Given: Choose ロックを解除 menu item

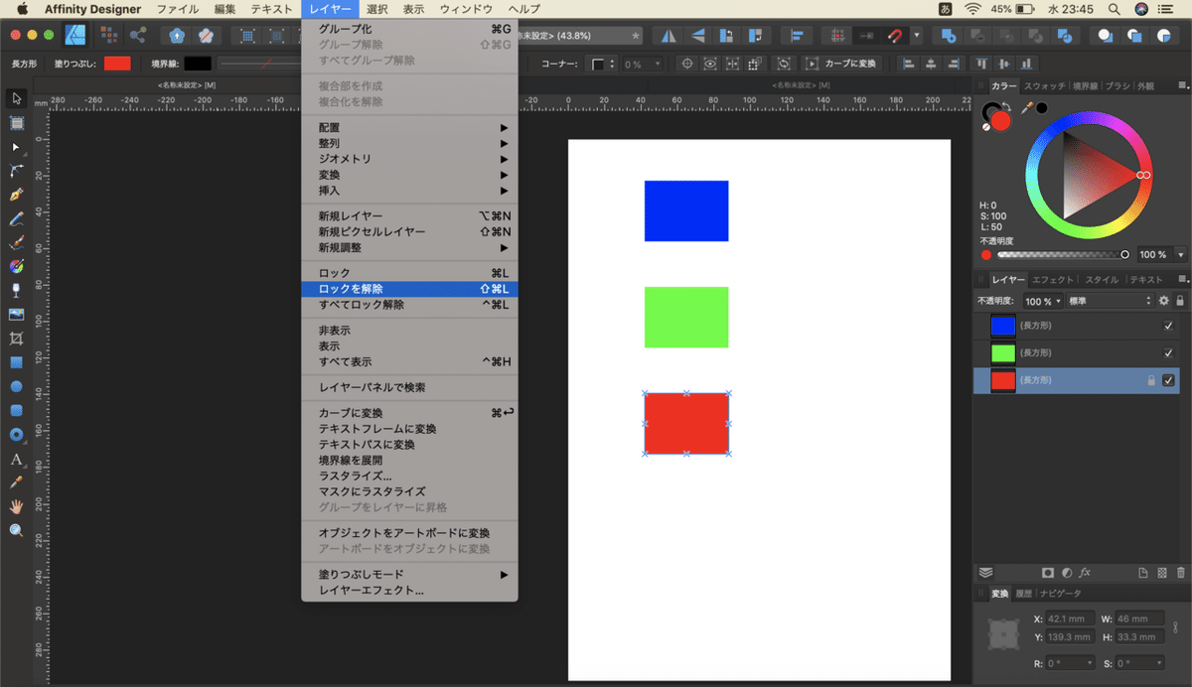Looking at the screenshot, I should point(409,289).
